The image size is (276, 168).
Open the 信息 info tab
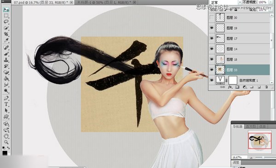point(263,127)
